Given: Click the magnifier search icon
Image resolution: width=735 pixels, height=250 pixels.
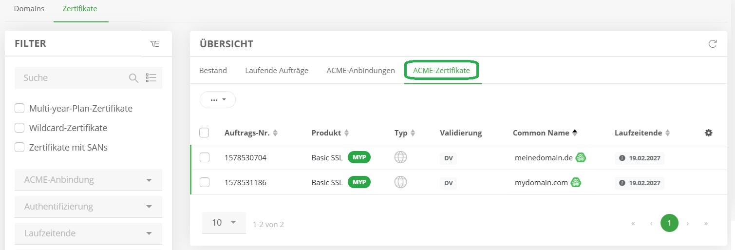Looking at the screenshot, I should click(x=133, y=78).
